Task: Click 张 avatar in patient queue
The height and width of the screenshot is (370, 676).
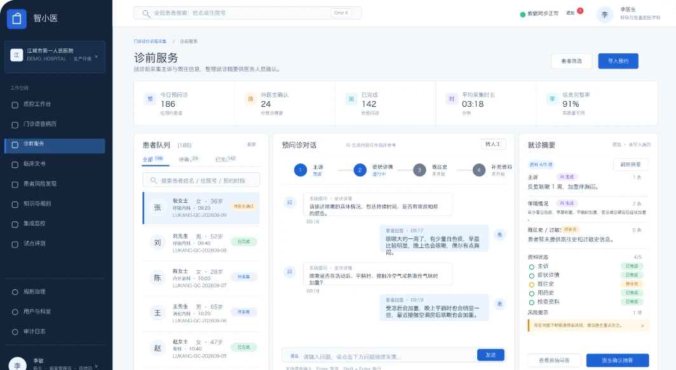Action: coord(158,207)
